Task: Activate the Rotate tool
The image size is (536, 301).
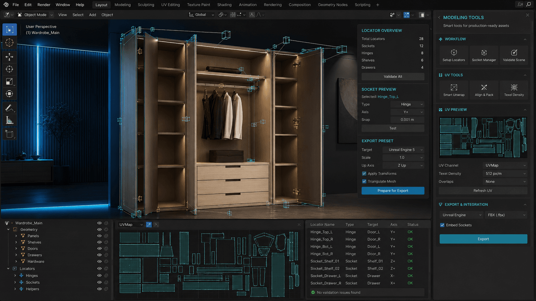Action: click(x=9, y=69)
